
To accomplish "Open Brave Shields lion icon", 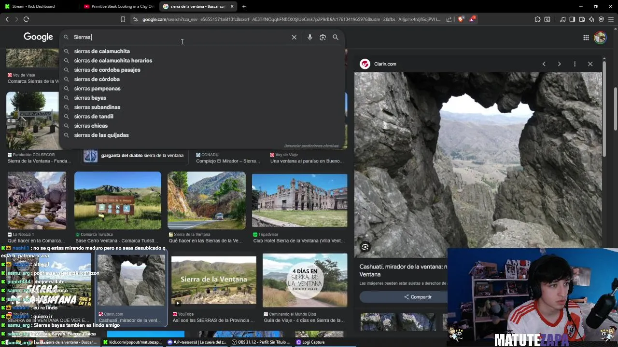I will click(x=461, y=19).
